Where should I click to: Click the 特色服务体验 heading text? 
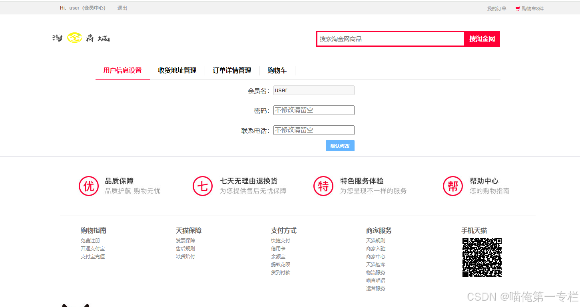tap(362, 181)
